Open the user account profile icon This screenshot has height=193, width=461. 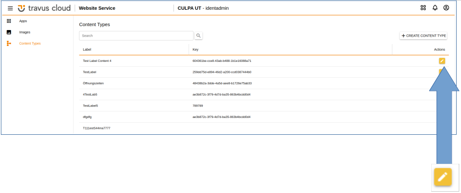point(446,8)
